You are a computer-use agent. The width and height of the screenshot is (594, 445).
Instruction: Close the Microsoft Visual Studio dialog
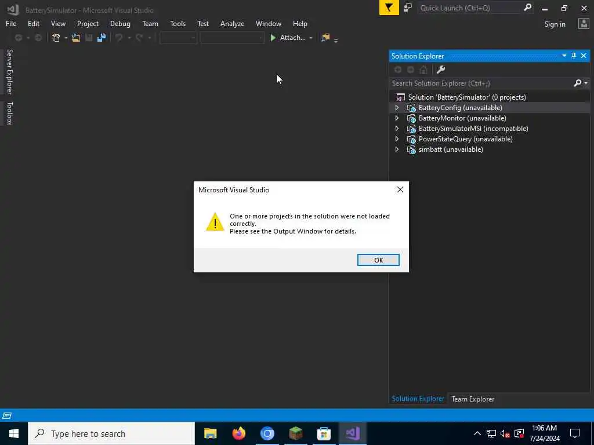(x=400, y=189)
